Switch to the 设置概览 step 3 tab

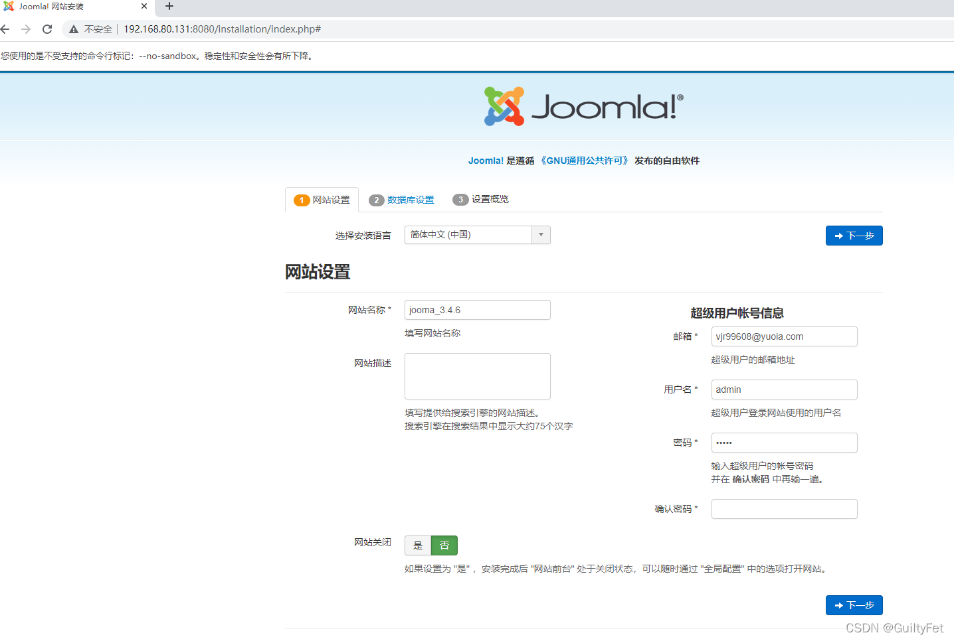click(480, 200)
